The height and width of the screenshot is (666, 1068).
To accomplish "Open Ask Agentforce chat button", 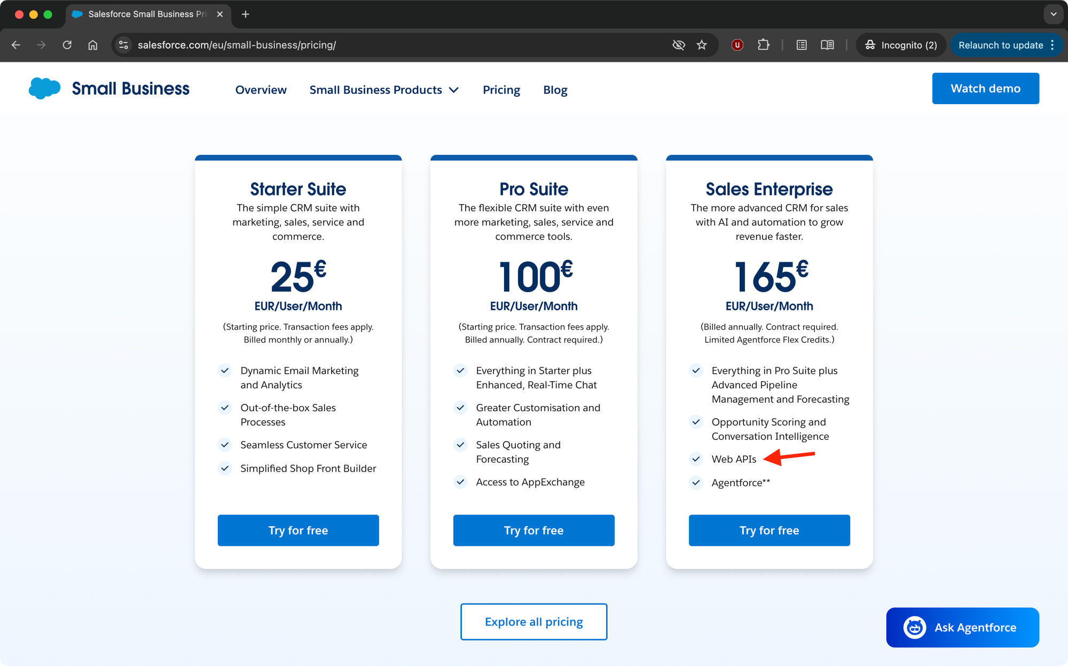I will coord(963,628).
